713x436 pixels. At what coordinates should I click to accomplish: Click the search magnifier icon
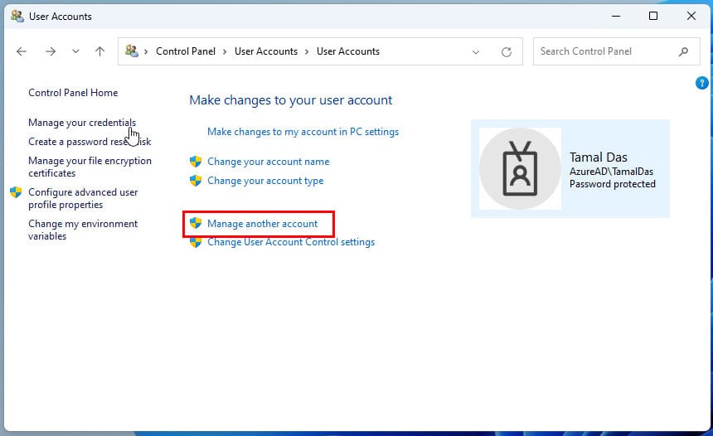pyautogui.click(x=683, y=51)
